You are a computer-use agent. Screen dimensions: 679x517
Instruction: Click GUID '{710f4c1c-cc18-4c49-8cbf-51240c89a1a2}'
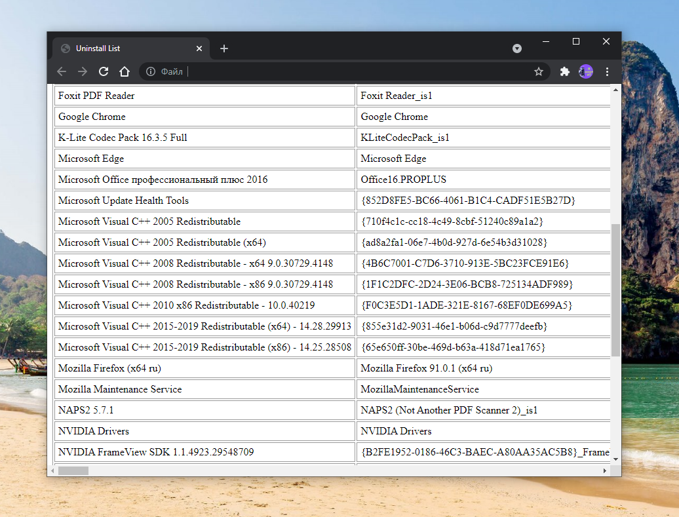click(483, 221)
